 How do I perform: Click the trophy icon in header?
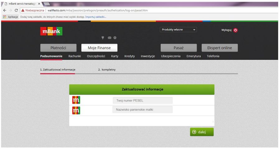point(103,38)
